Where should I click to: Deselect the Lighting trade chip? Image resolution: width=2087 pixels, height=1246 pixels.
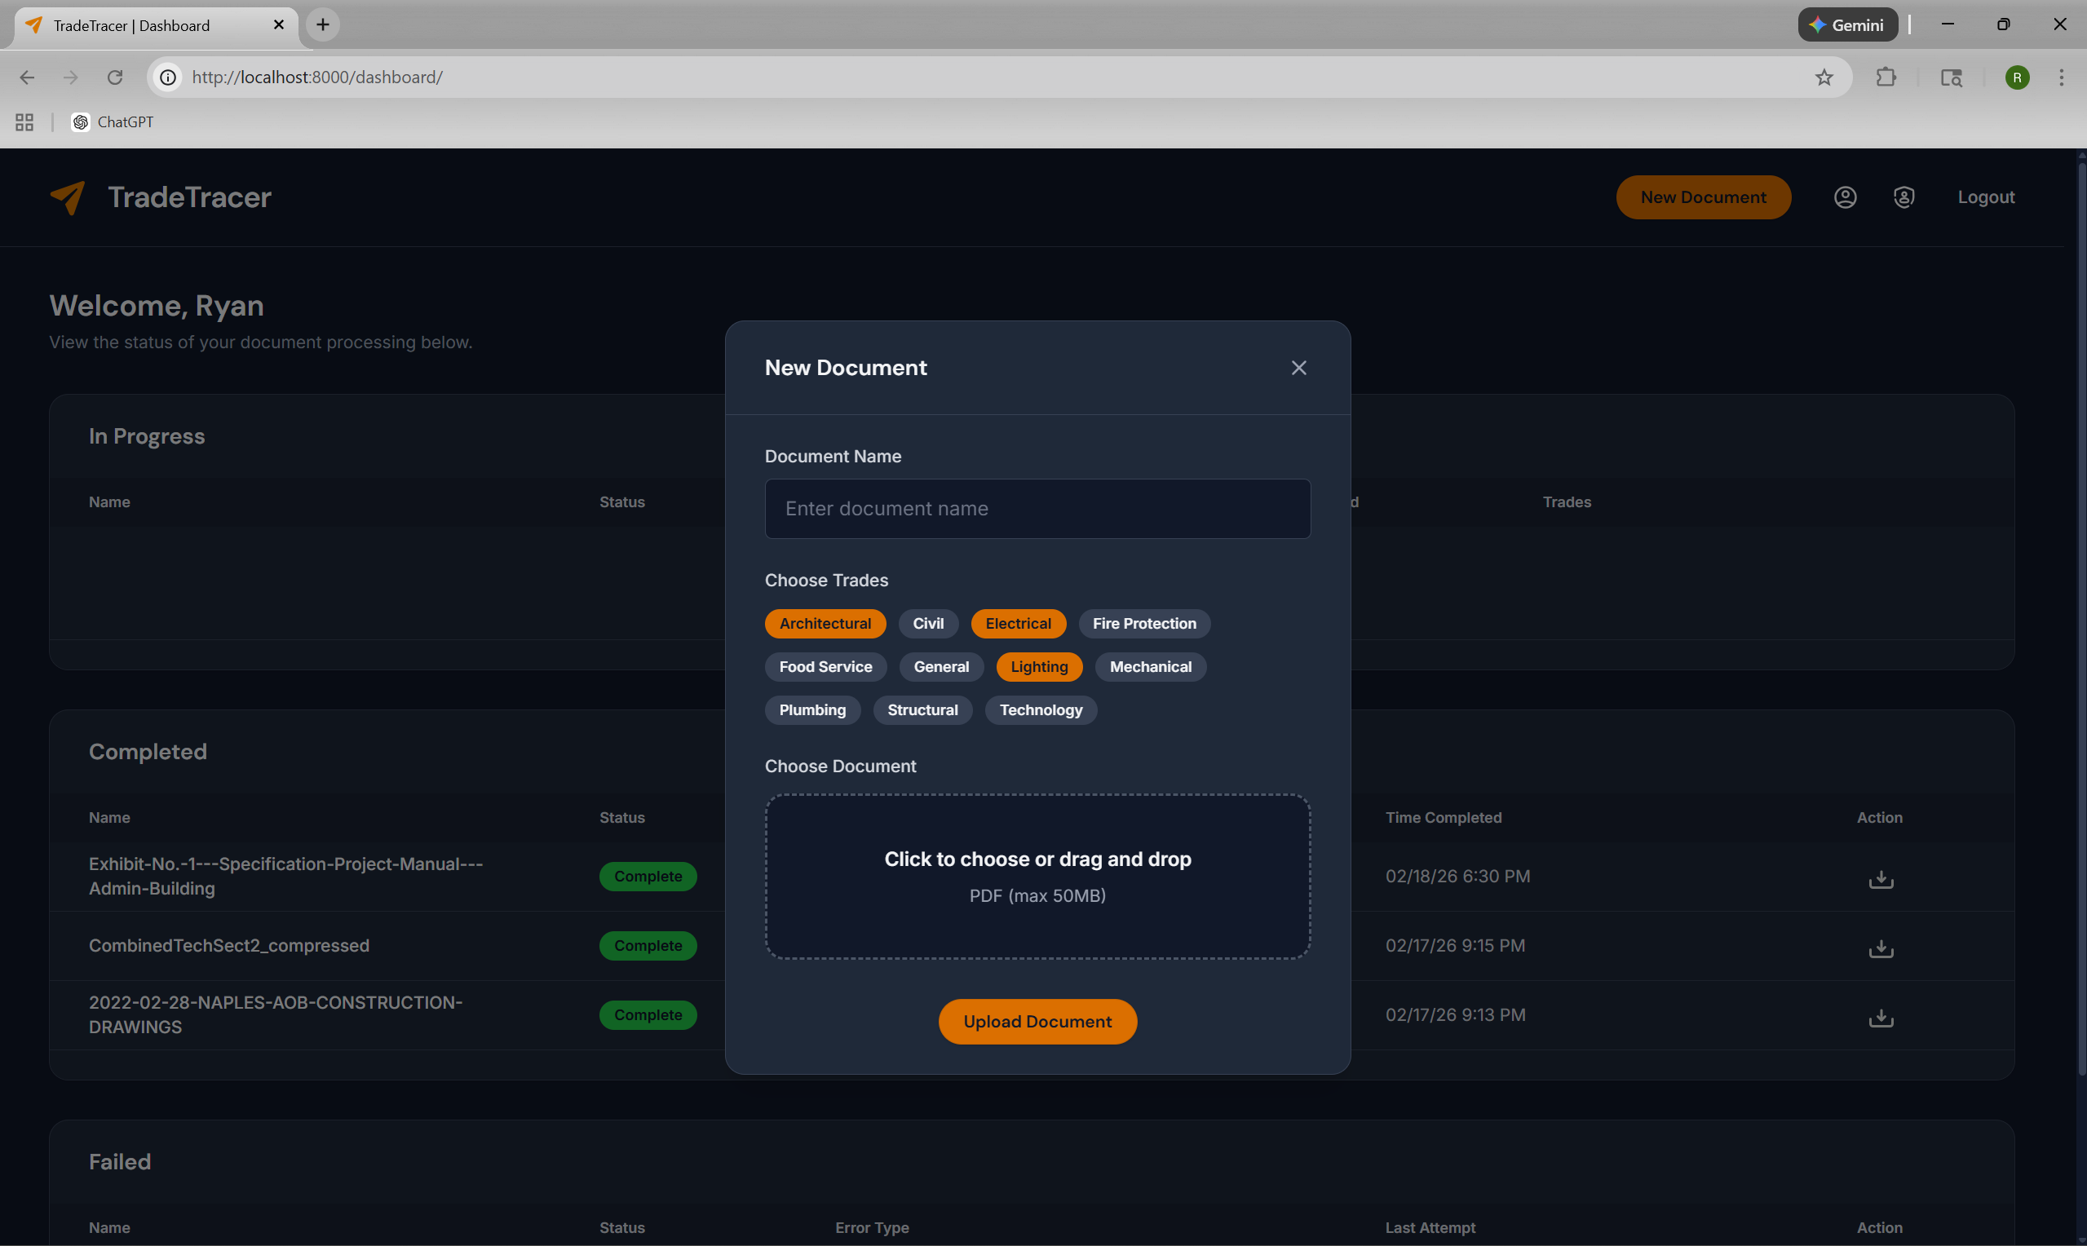(x=1039, y=667)
